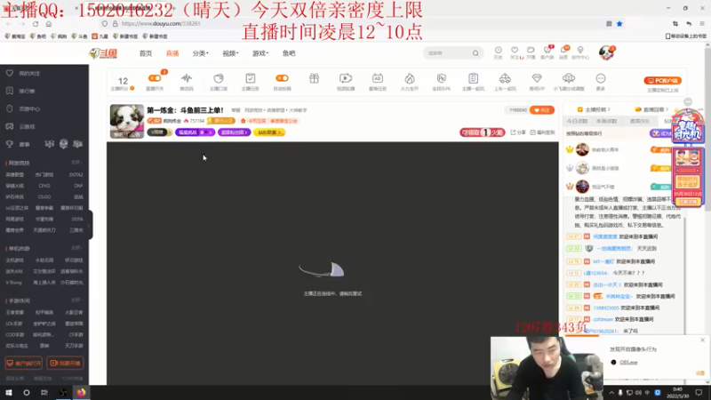Click the 分享 share link
Viewport: 711px width, 400px height.
click(x=518, y=132)
